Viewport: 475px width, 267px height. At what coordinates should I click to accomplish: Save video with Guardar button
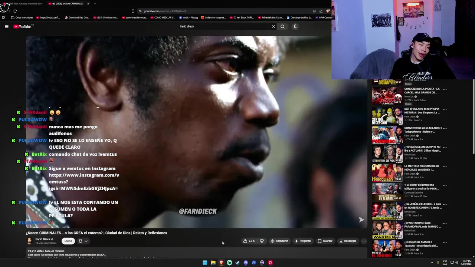(x=325, y=241)
